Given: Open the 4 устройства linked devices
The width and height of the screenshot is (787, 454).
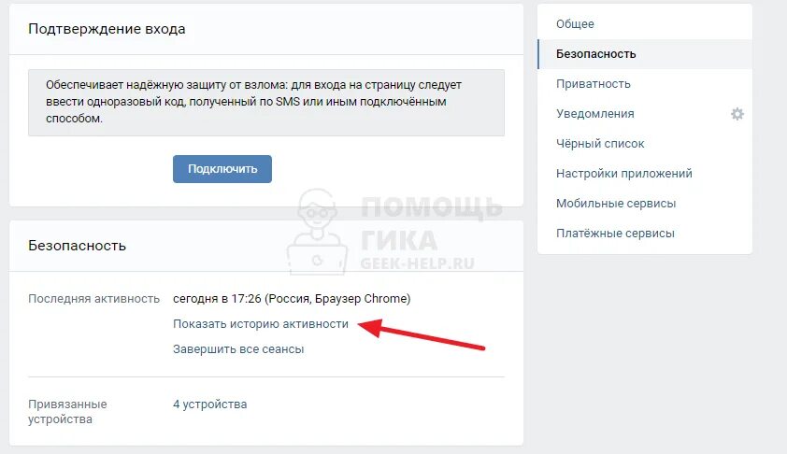Looking at the screenshot, I should (209, 404).
